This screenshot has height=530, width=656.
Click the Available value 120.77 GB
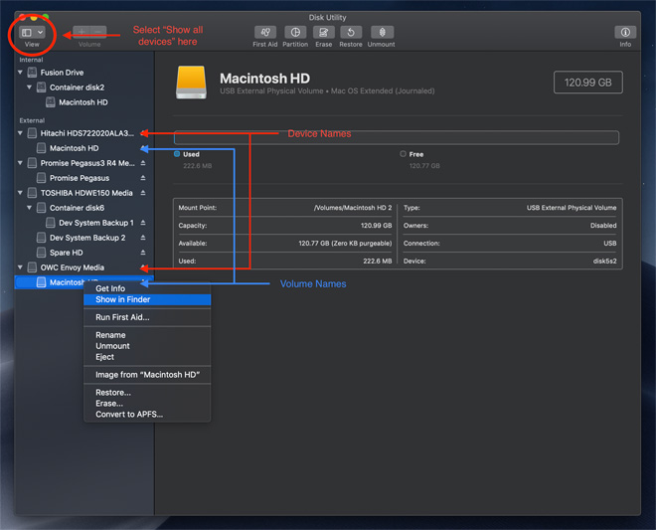pyautogui.click(x=345, y=244)
